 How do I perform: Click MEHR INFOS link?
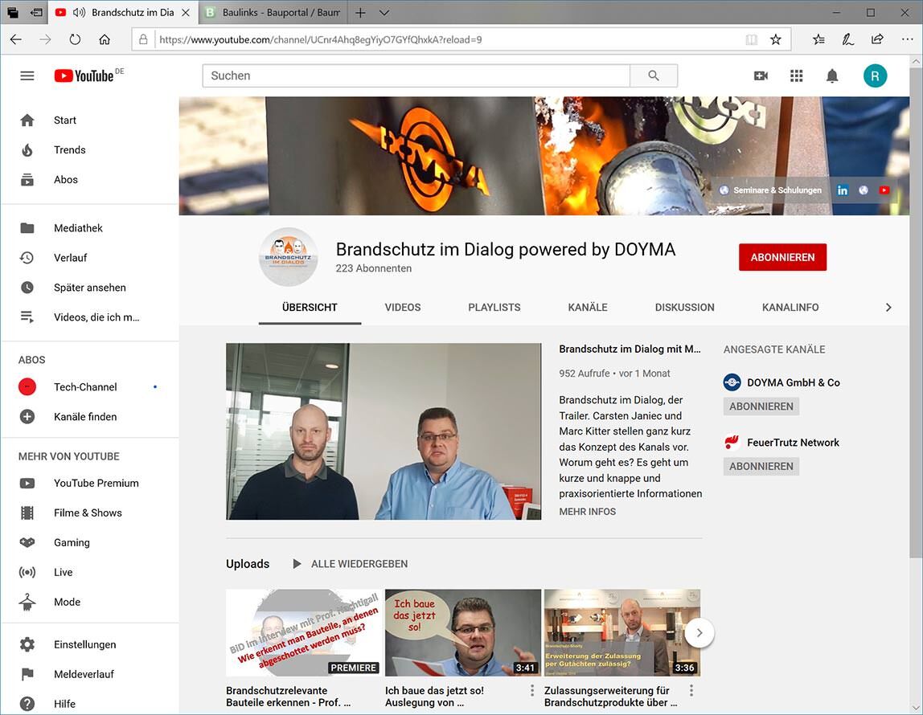coord(588,512)
